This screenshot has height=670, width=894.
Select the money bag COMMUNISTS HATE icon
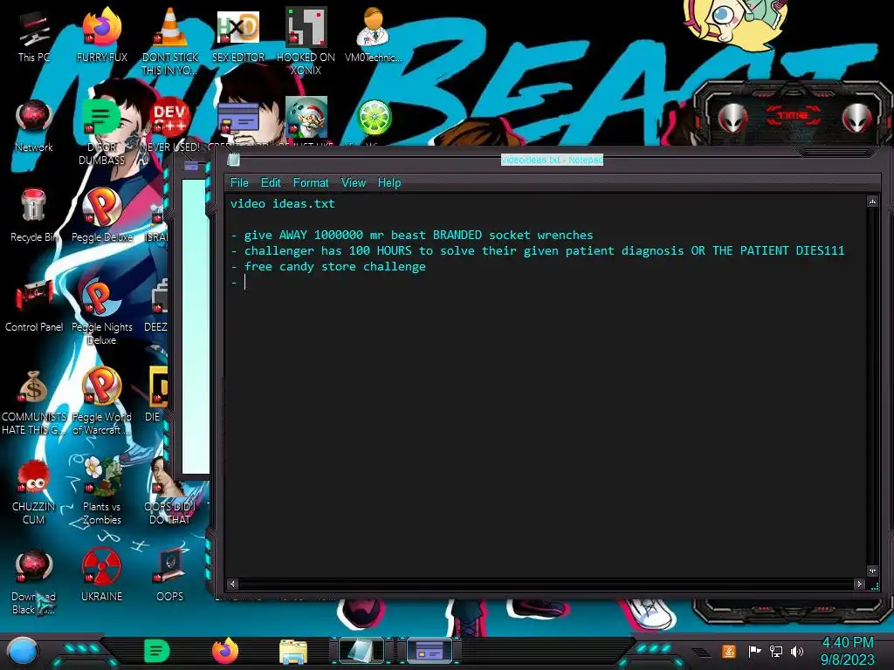tap(34, 402)
